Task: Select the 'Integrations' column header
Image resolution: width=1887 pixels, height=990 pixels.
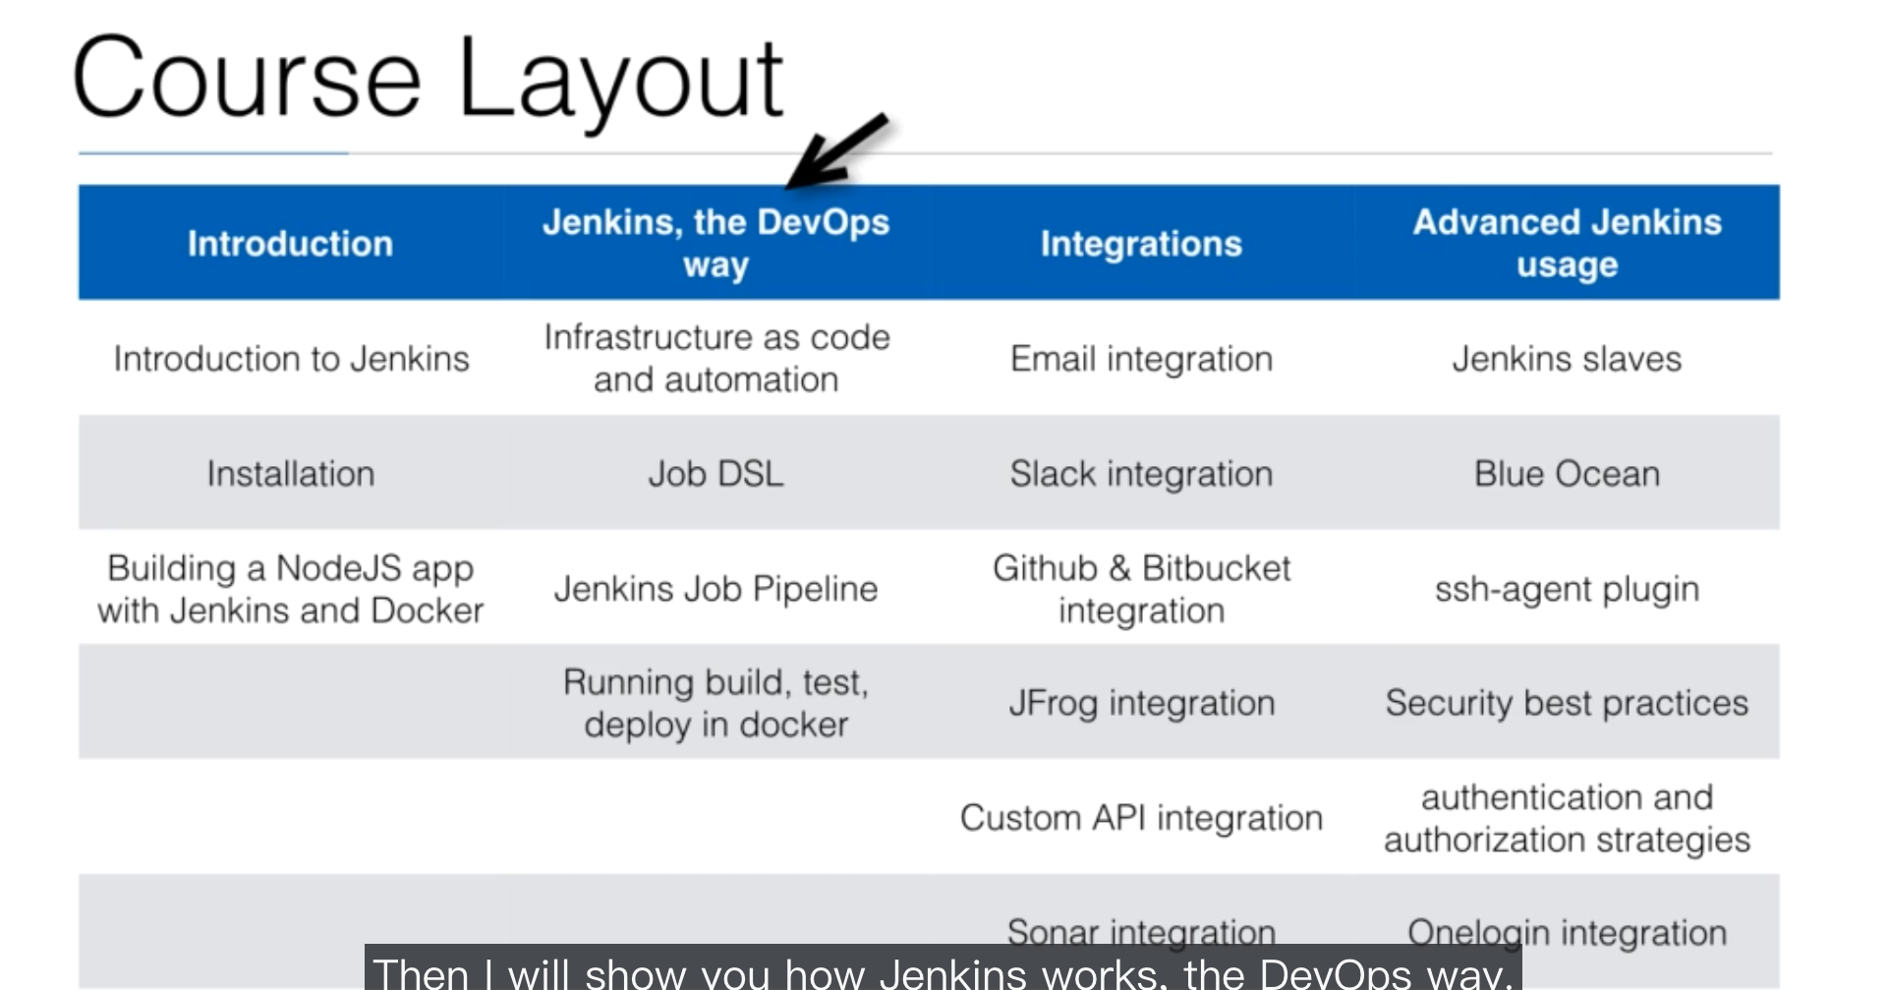Action: point(1141,244)
